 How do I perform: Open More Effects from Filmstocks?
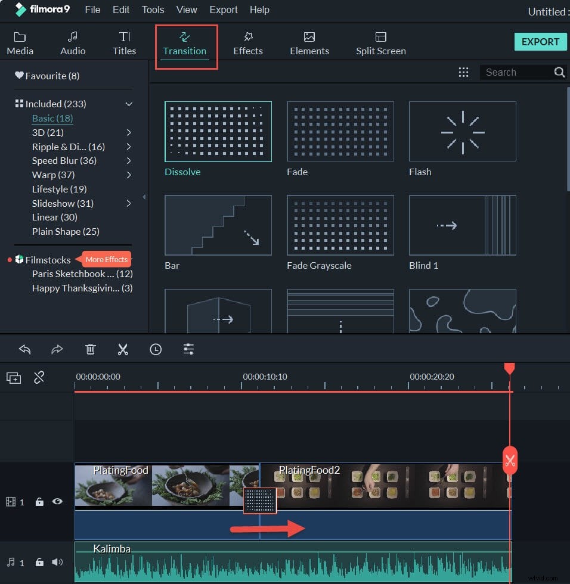coord(105,259)
